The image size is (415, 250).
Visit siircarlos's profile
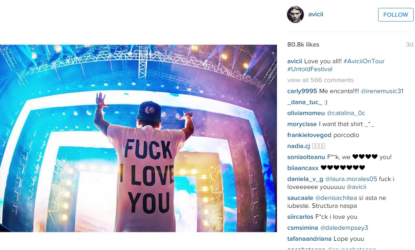coord(300,217)
